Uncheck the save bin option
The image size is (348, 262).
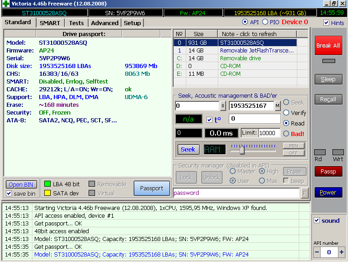[x=9, y=194]
